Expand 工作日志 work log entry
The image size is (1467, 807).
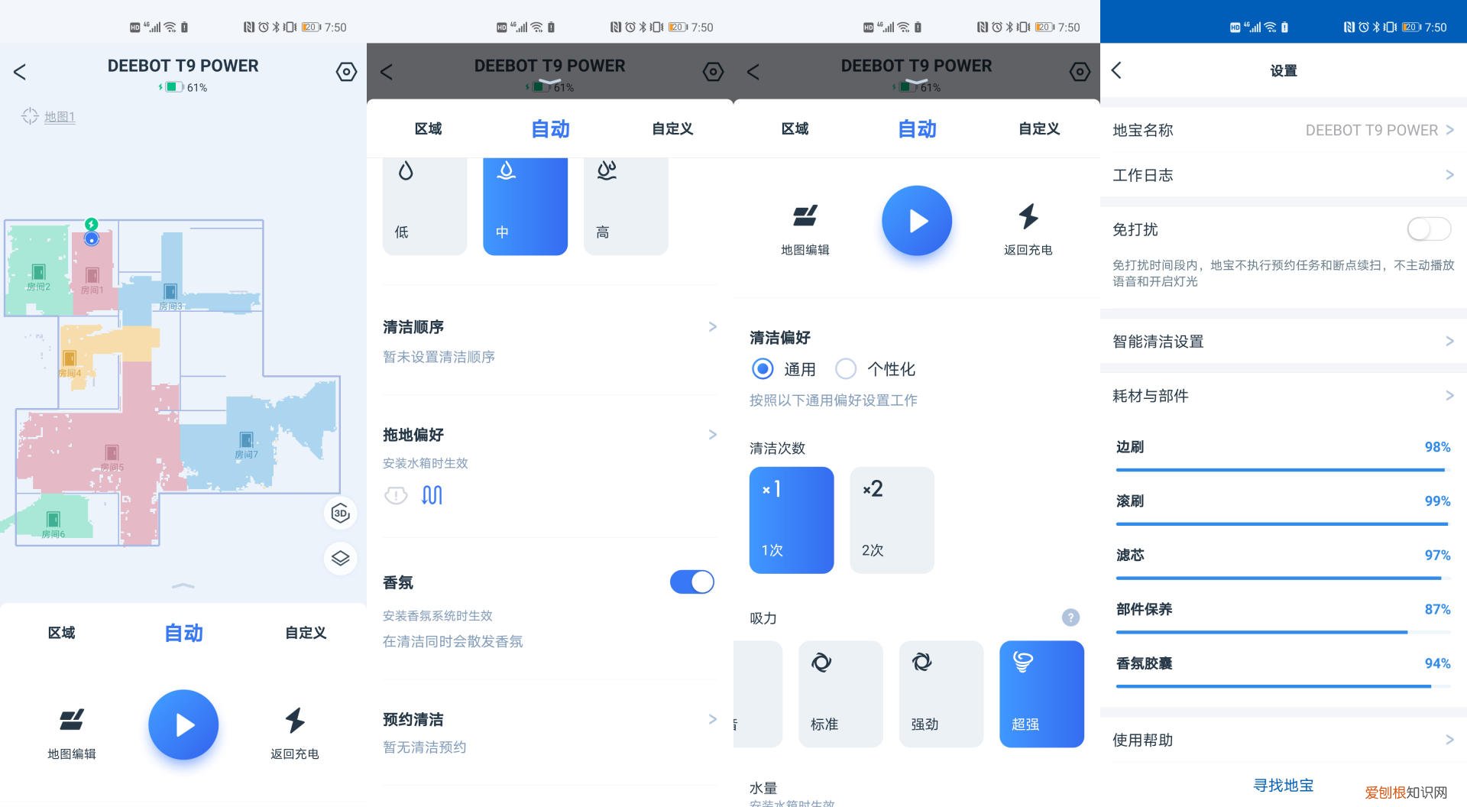(x=1282, y=175)
